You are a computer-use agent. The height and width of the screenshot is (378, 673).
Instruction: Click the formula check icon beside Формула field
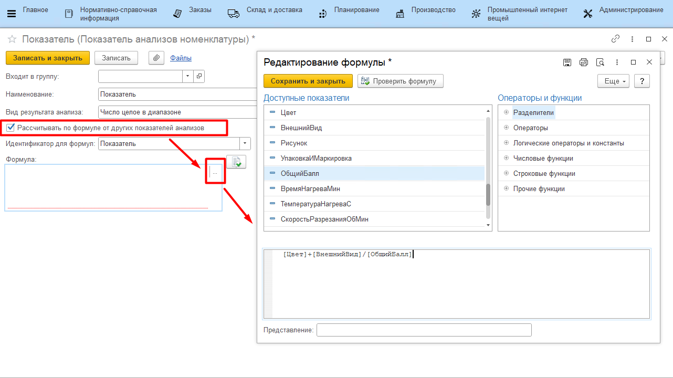tap(236, 162)
